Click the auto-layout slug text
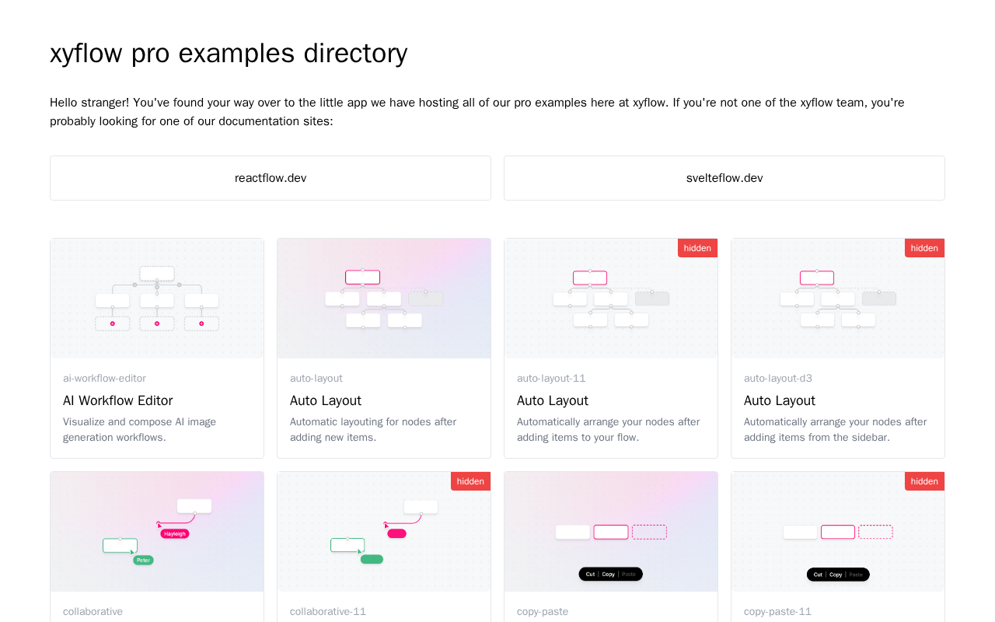The width and height of the screenshot is (995, 622). tap(316, 379)
